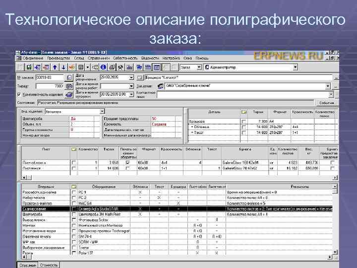The image size is (357, 268).
Task: Check 'Печать со своим оборотом' for Лист-текст
Action: point(128,168)
